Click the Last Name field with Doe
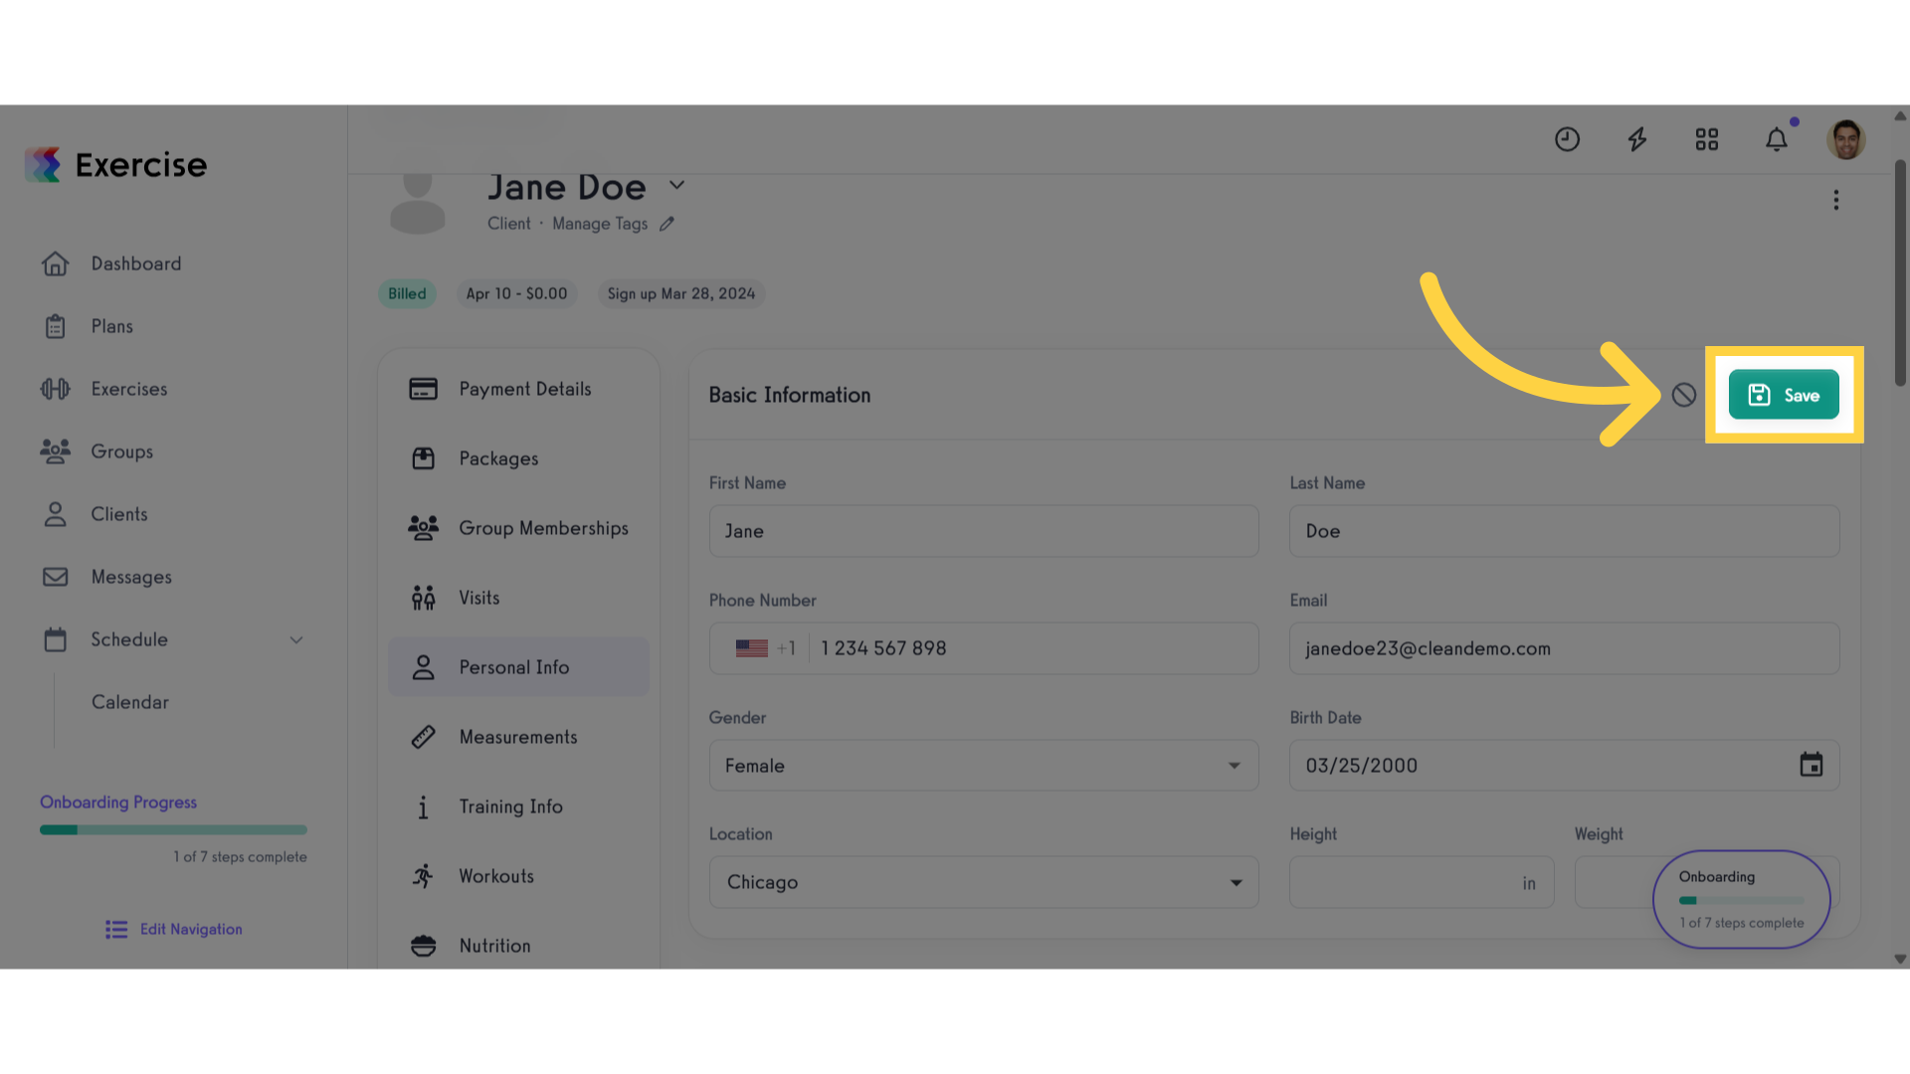Screen dimensions: 1910x1074 [1565, 531]
